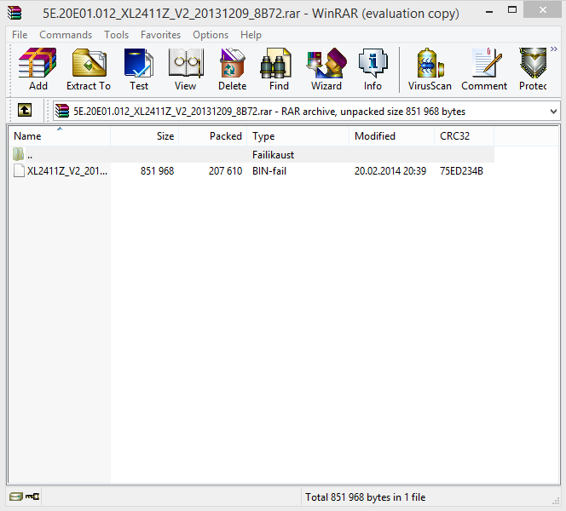Sort by the Name column header
The width and height of the screenshot is (566, 511).
[59, 136]
